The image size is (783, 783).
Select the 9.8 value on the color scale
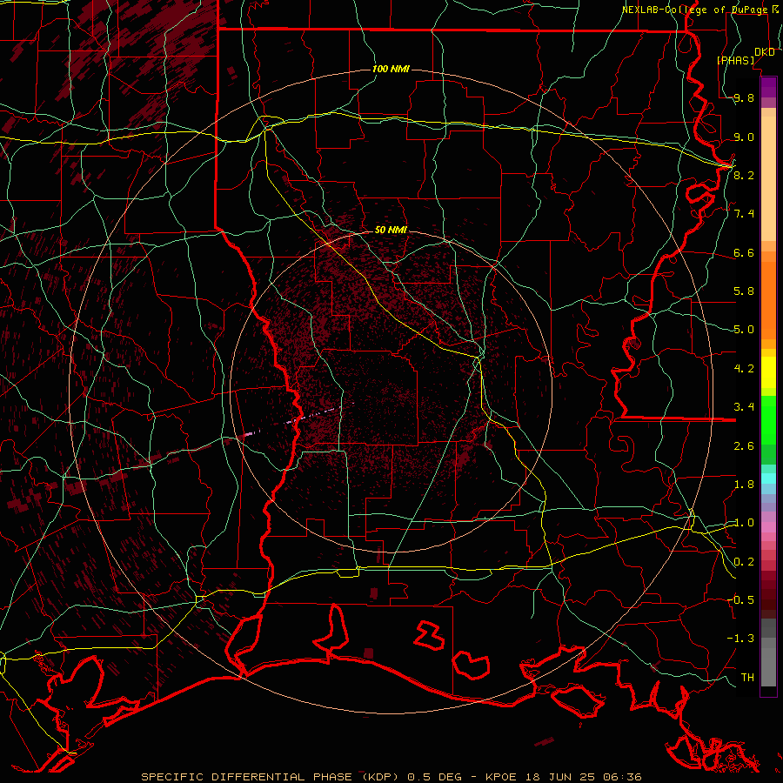pyautogui.click(x=744, y=97)
